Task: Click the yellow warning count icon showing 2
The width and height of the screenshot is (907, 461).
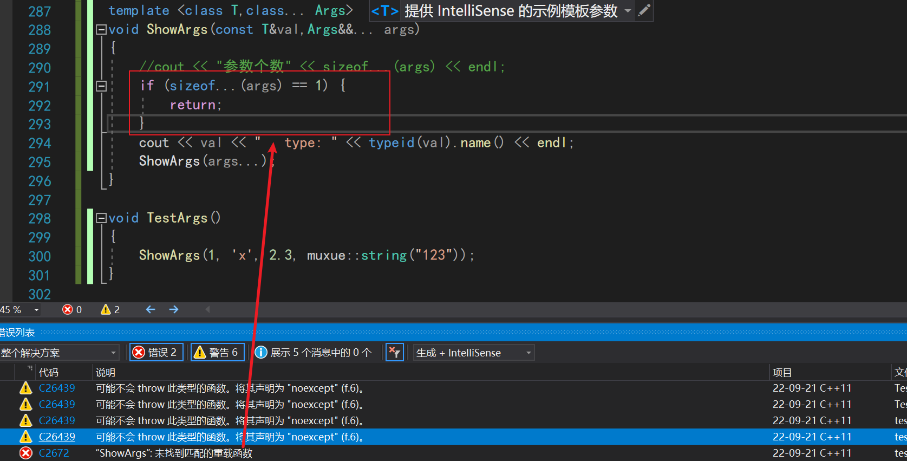Action: tap(106, 309)
